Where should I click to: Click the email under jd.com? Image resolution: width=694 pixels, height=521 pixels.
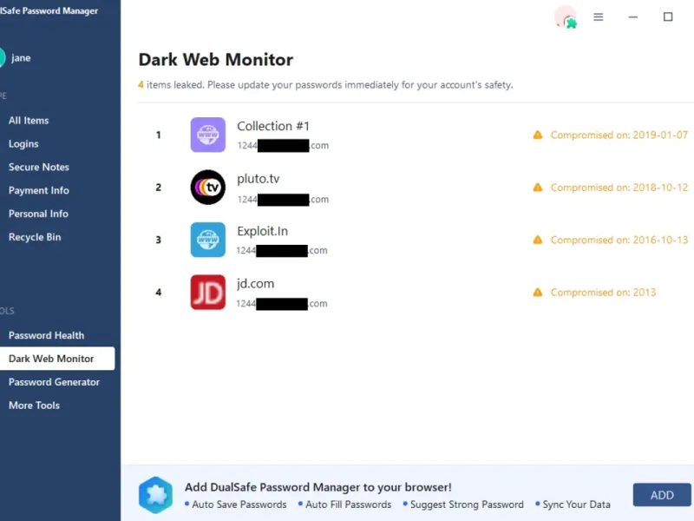(282, 303)
